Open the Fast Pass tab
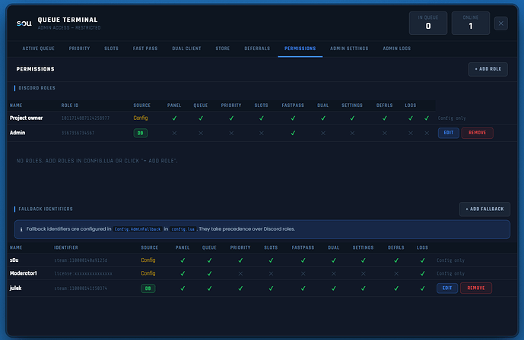The height and width of the screenshot is (340, 524). 145,49
